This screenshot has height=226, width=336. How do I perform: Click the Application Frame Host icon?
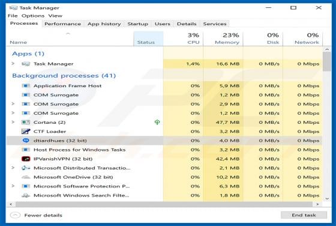click(x=26, y=86)
